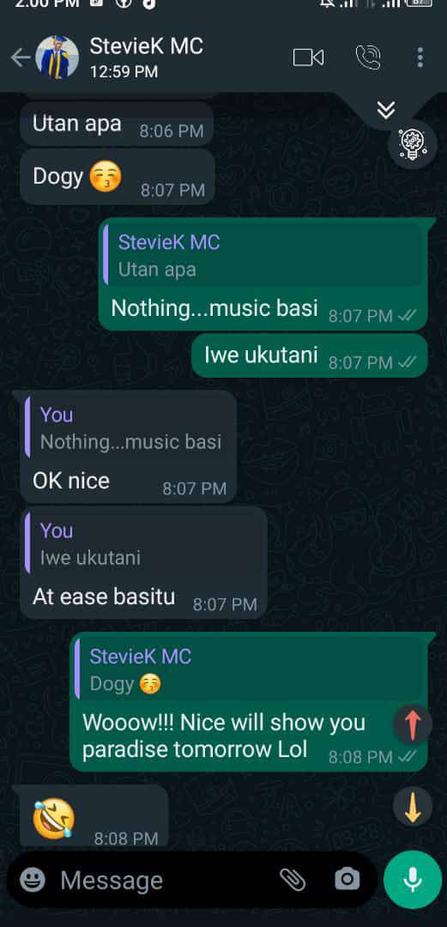Start a voice call with StevieK MC
Screen dimensions: 447x927
368,58
